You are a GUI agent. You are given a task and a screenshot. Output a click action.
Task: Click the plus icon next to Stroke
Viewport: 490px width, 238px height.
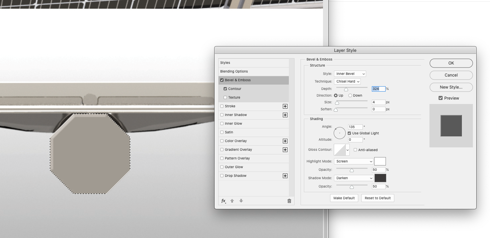pyautogui.click(x=285, y=106)
